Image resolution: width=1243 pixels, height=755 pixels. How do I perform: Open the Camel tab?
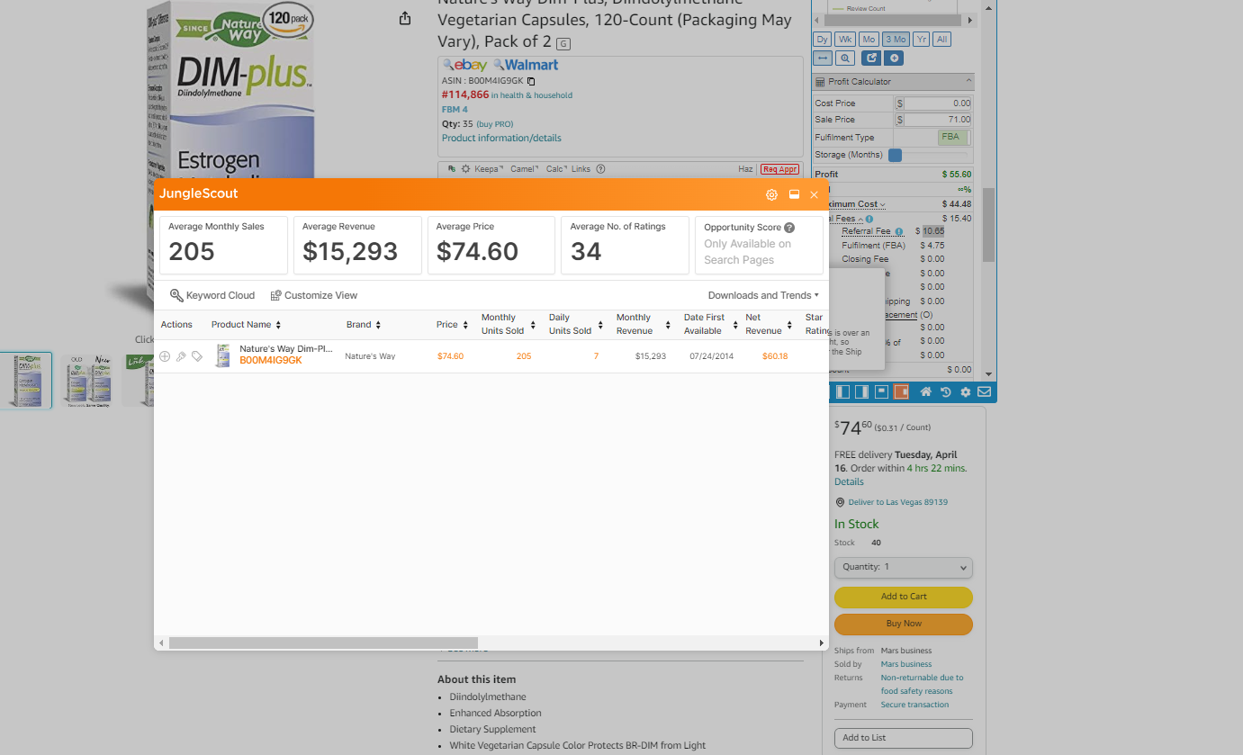525,169
